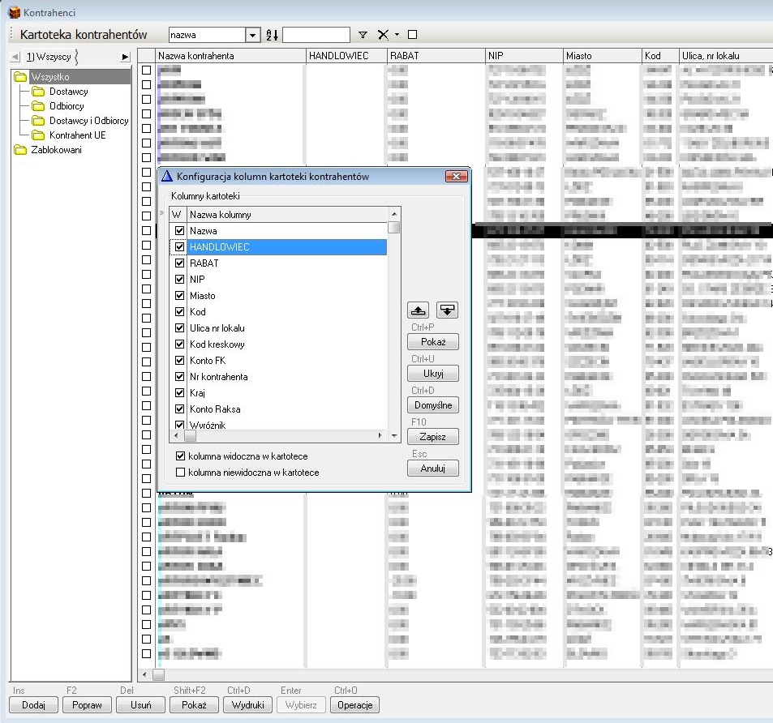This screenshot has width=773, height=723.
Task: Click the move column up arrow button
Action: [x=417, y=310]
